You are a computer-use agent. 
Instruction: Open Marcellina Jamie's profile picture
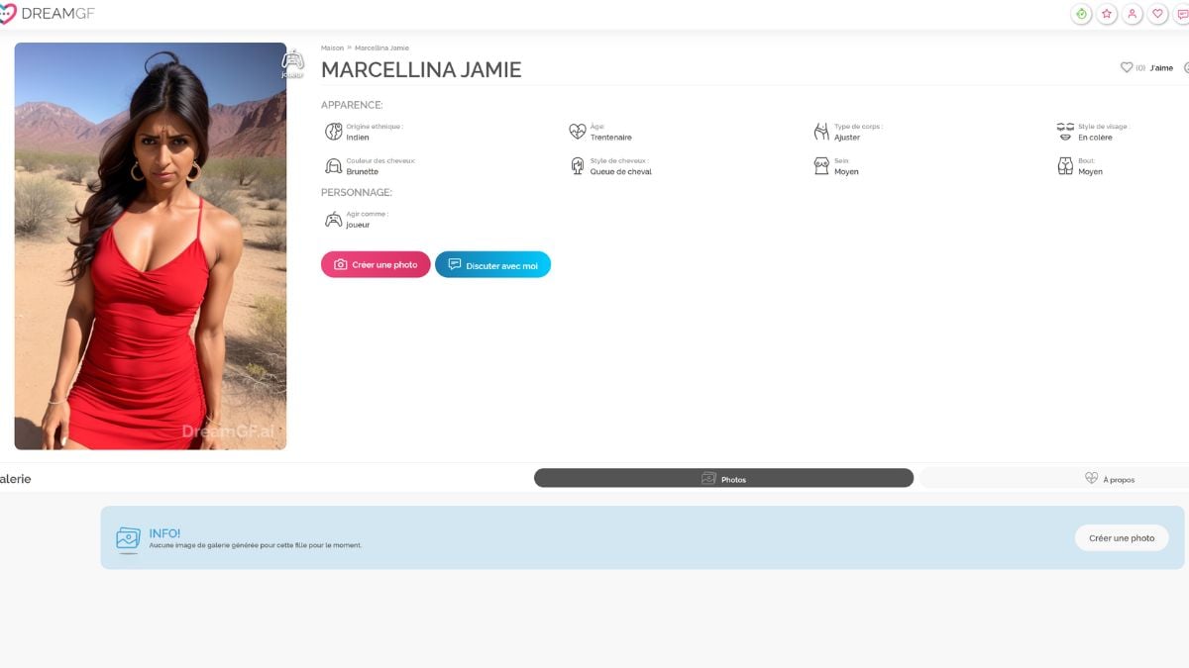[x=151, y=246]
